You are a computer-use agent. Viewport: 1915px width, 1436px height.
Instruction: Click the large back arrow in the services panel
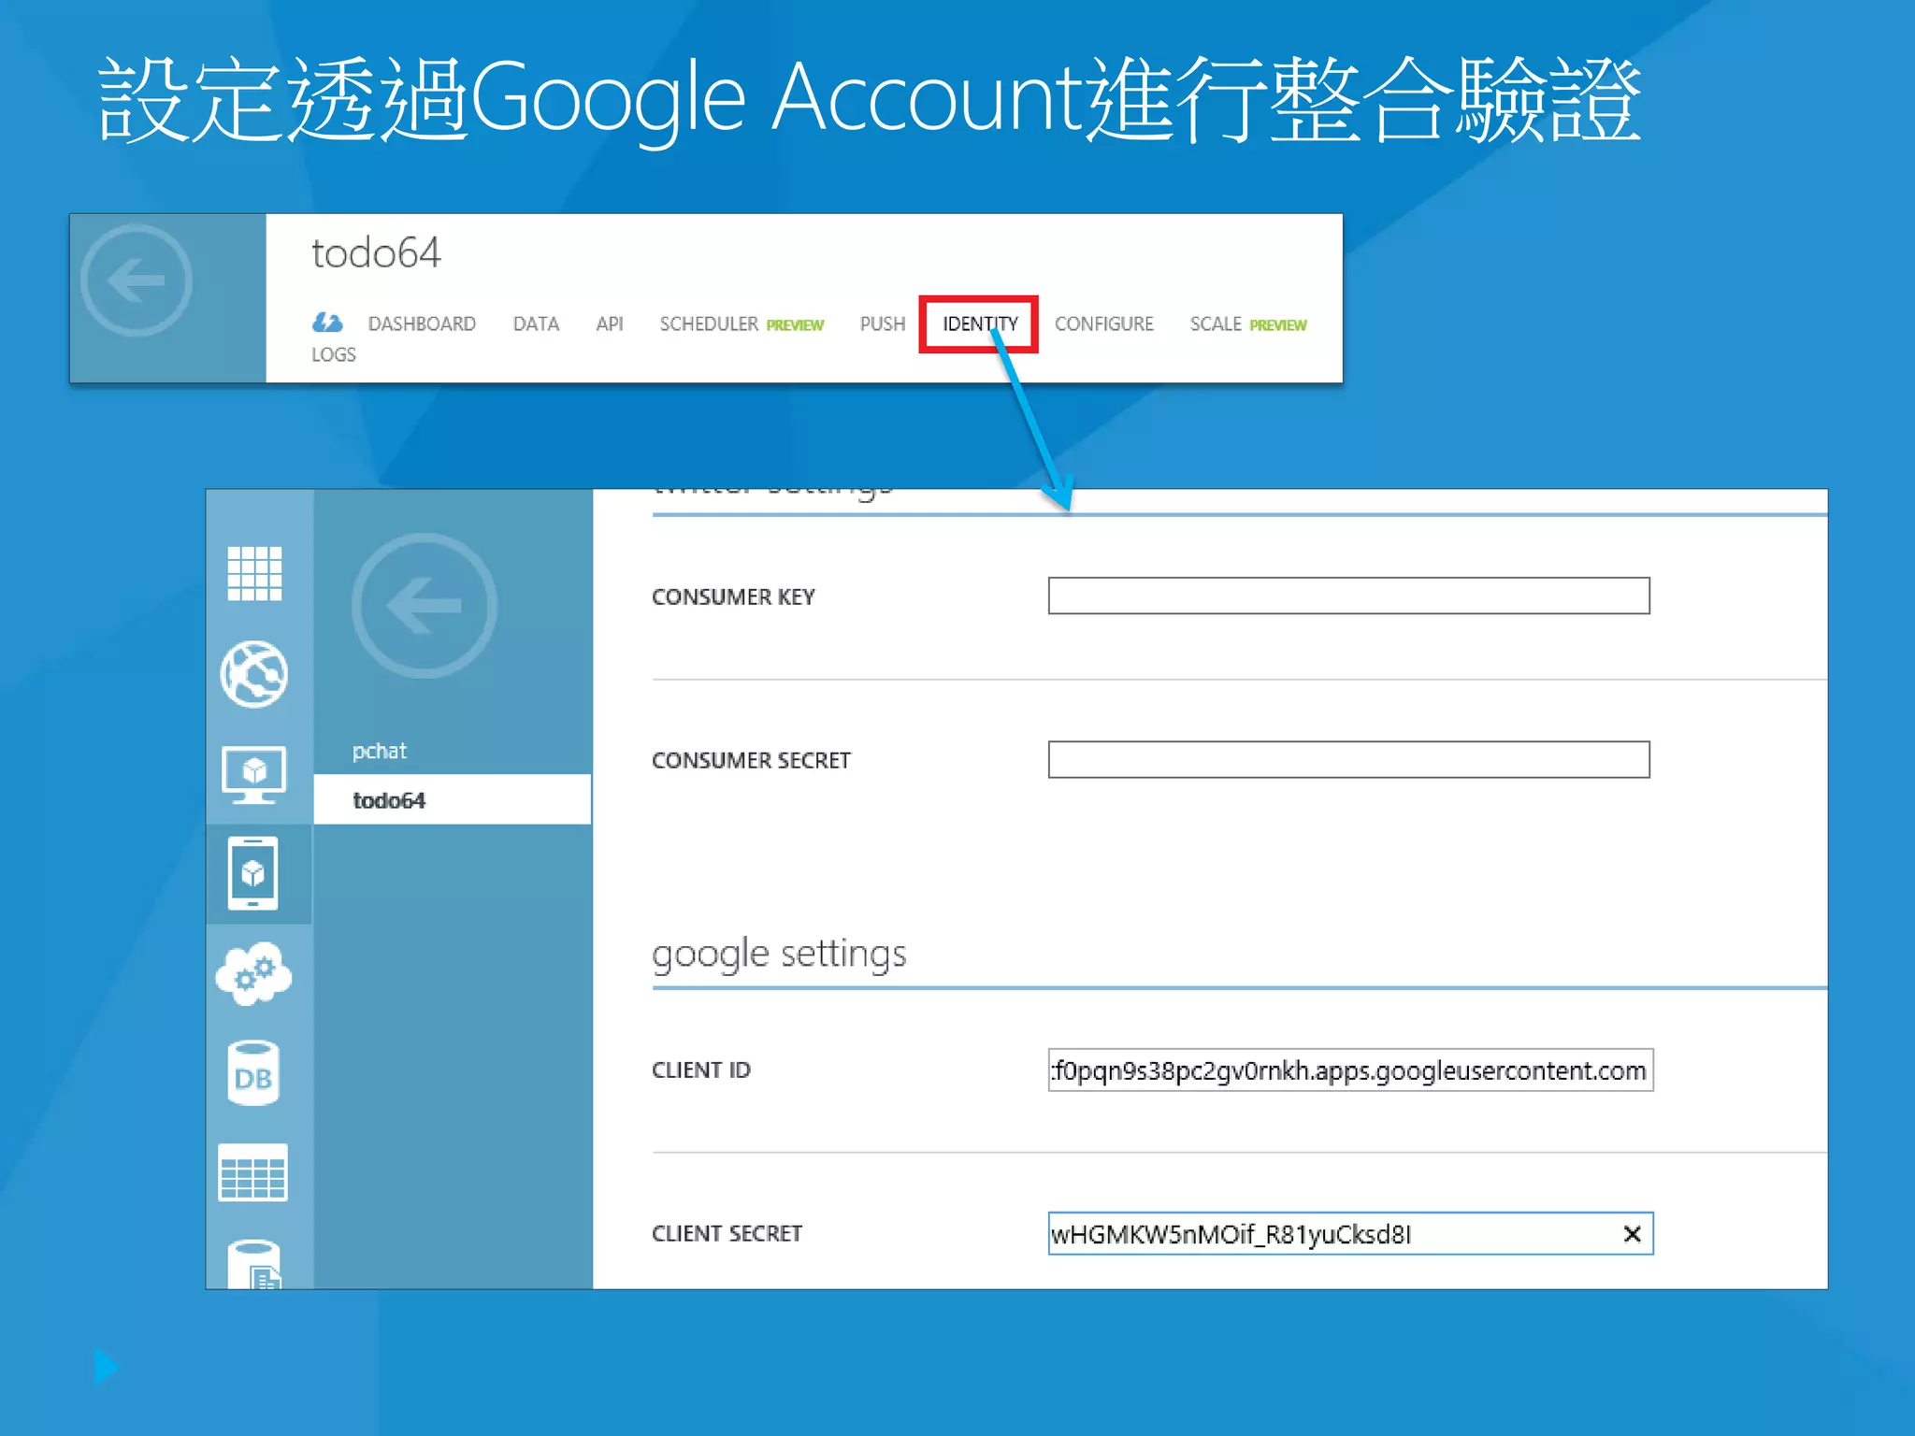(425, 606)
